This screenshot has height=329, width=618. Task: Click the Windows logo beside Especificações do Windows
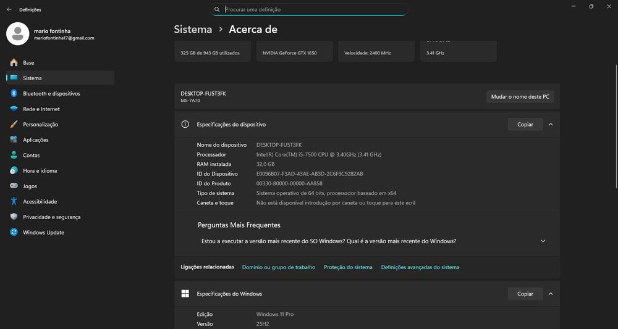point(185,294)
